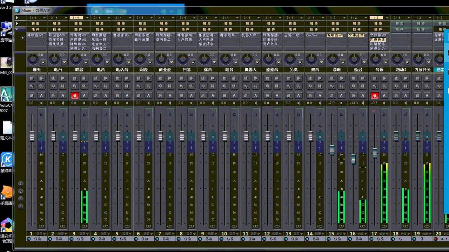Collapse the plugin section using the down triangle

[x=17, y=29]
